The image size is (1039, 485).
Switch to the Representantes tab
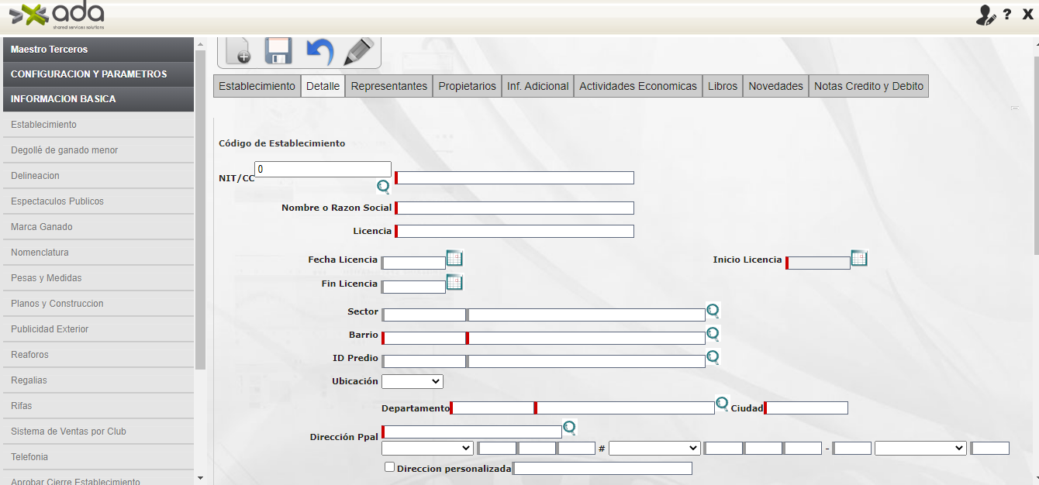[388, 86]
